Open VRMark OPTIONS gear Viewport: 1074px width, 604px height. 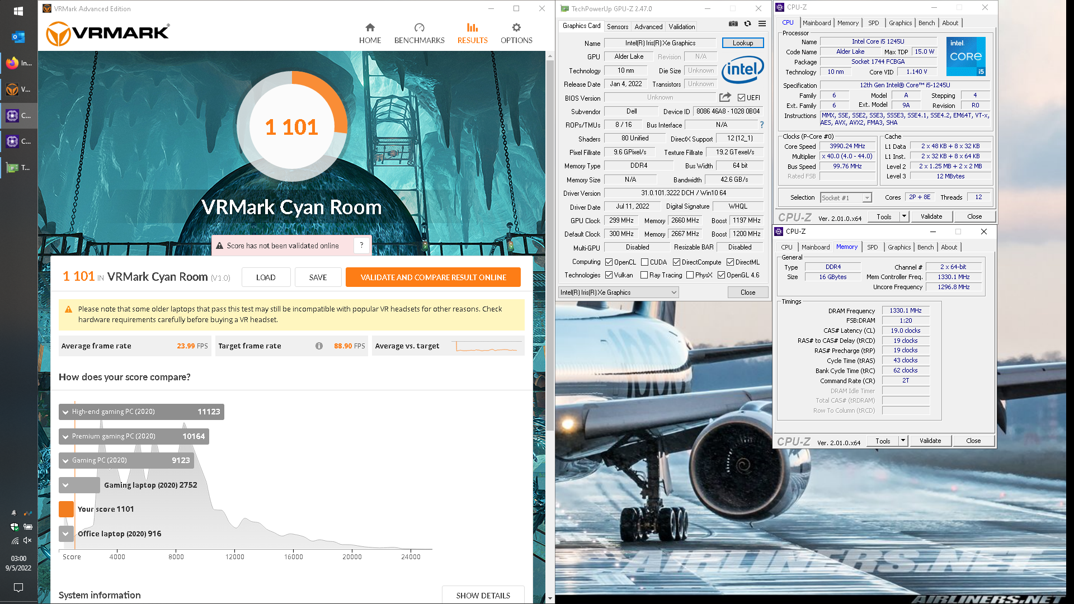516,34
